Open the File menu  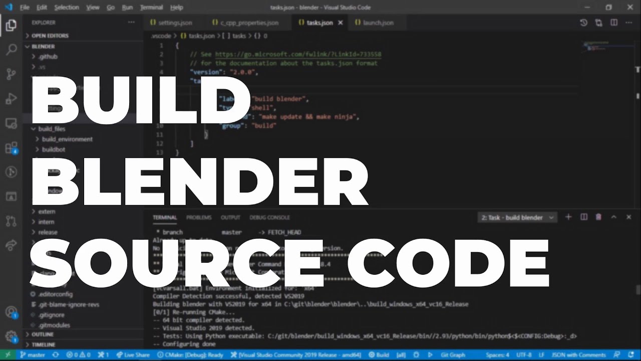tap(25, 8)
